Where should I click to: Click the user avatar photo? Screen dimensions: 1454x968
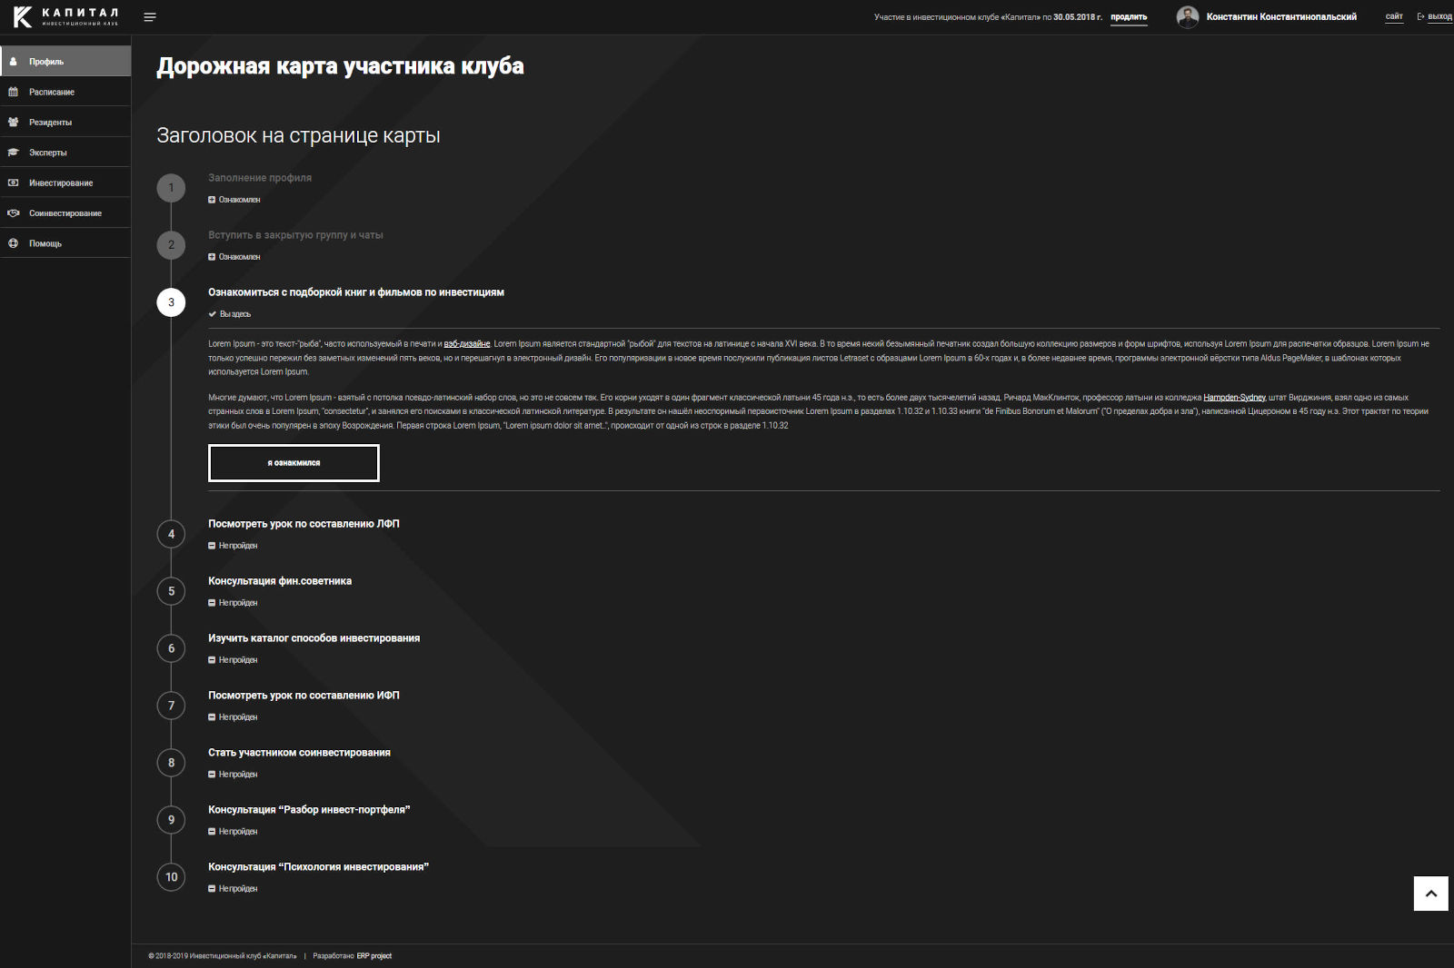[x=1187, y=17]
